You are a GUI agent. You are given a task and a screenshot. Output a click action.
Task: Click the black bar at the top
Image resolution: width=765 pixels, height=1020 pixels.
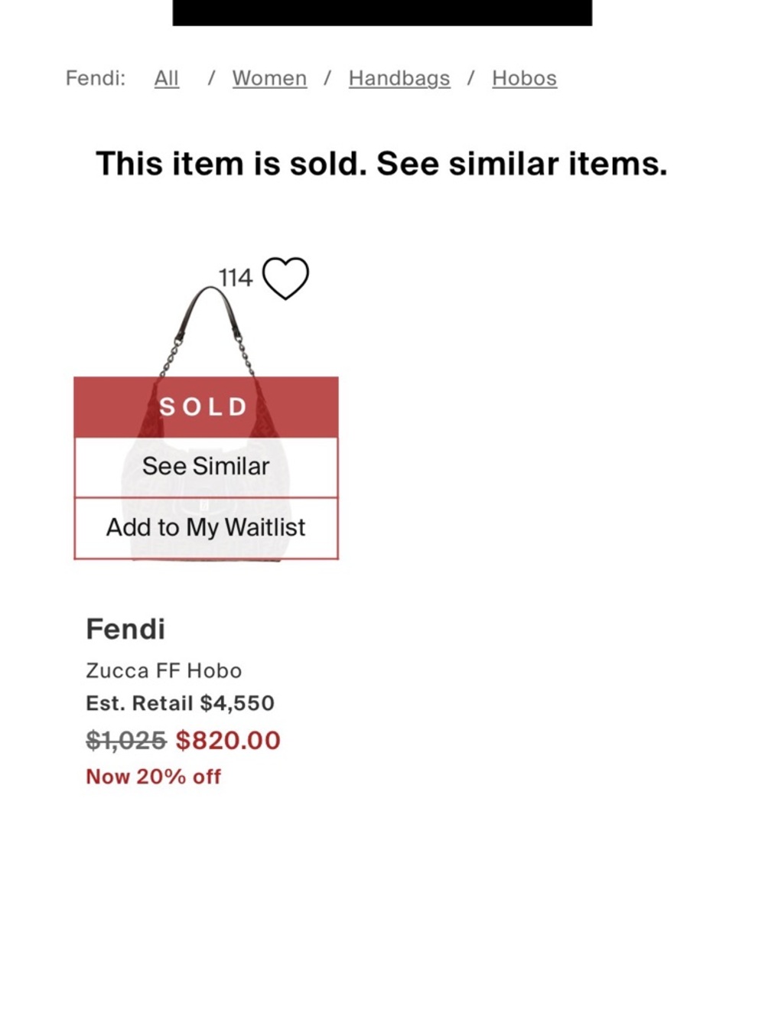[x=382, y=12]
